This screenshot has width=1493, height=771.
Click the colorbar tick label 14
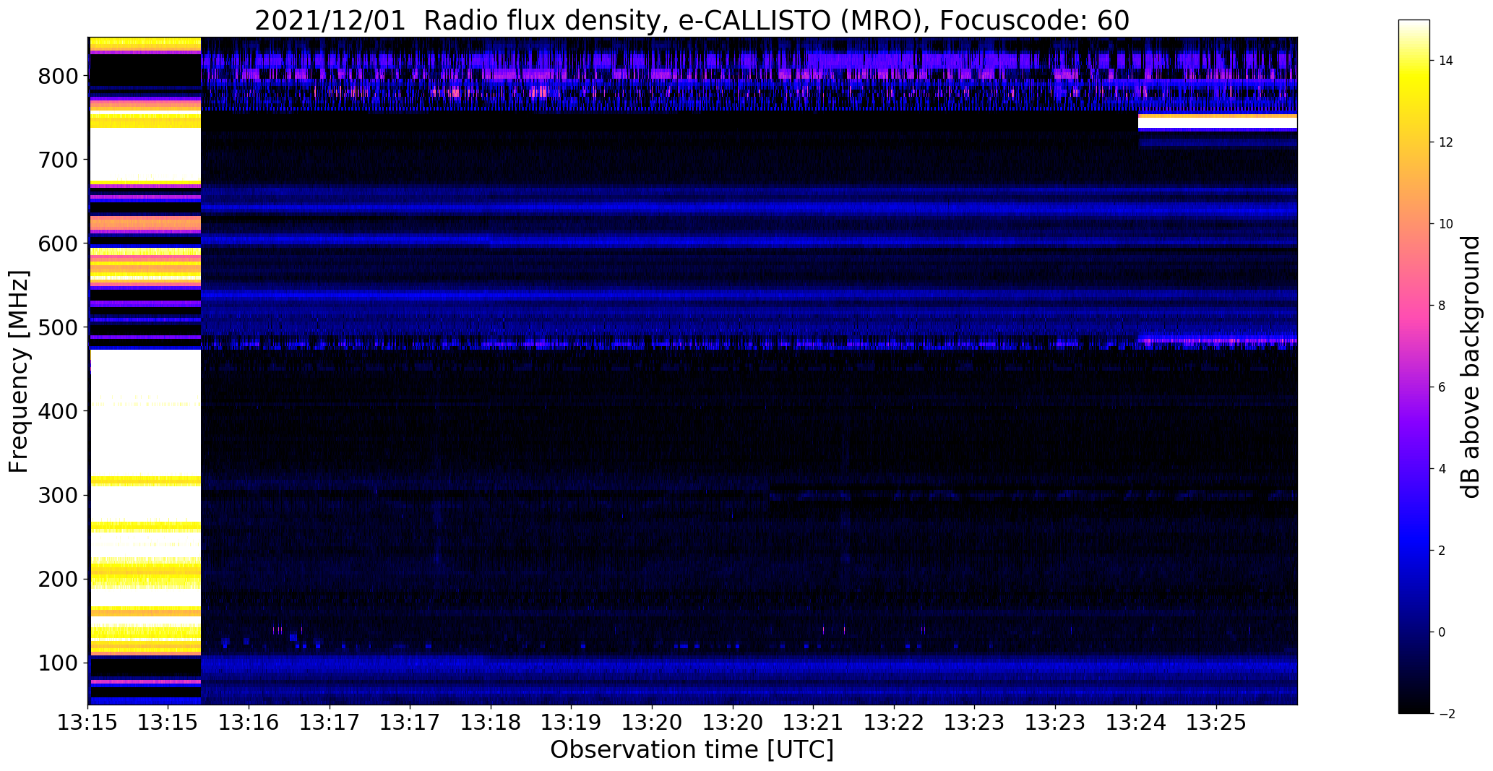coord(1446,61)
